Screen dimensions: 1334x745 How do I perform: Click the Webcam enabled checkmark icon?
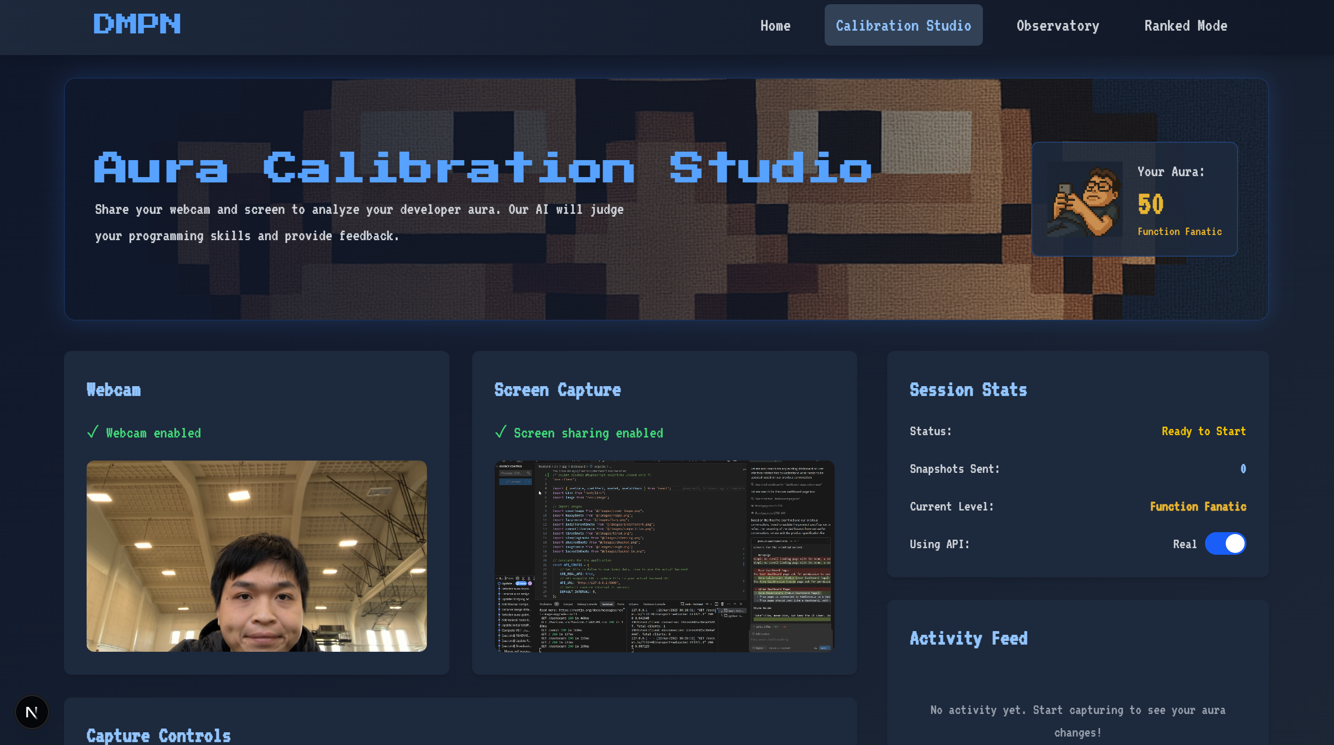tap(93, 432)
